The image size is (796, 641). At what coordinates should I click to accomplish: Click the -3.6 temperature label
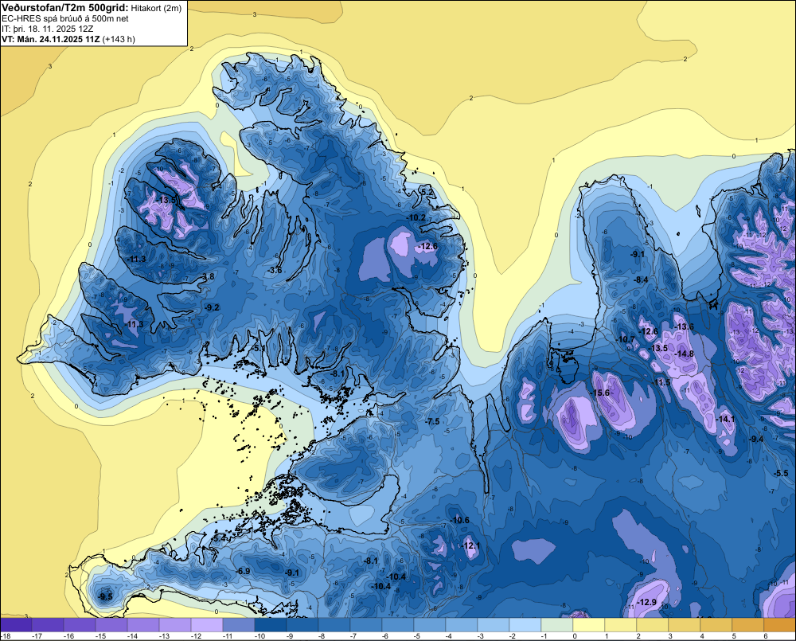pos(275,270)
